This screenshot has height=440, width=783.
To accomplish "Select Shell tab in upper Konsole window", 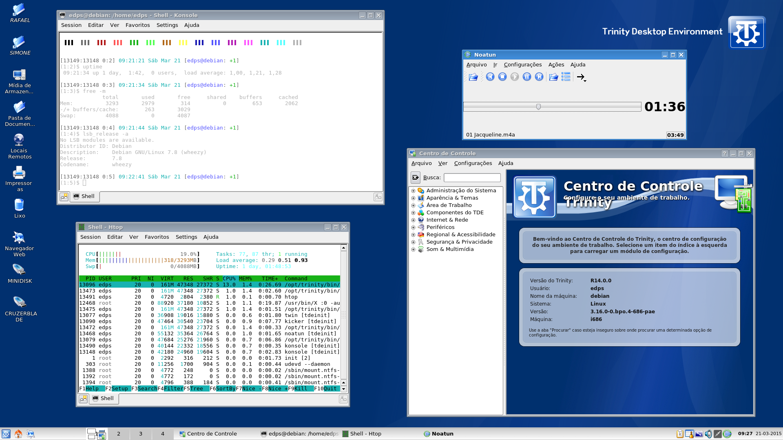I will (x=85, y=196).
